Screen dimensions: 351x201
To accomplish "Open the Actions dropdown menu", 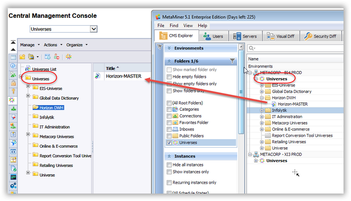I will pos(53,45).
